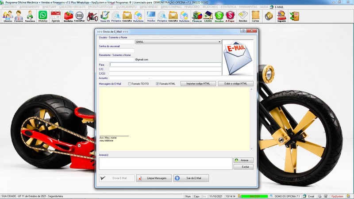The image size is (354, 199).
Task: Toggle the Formato HTML checkbox
Action: pyautogui.click(x=158, y=84)
